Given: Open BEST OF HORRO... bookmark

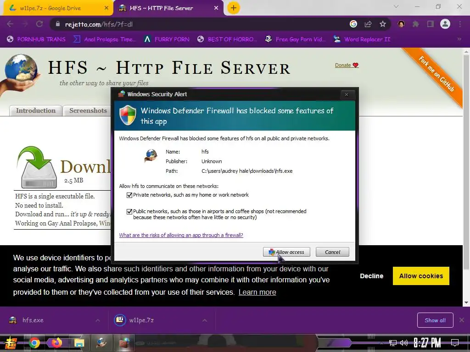Looking at the screenshot, I should point(227,39).
